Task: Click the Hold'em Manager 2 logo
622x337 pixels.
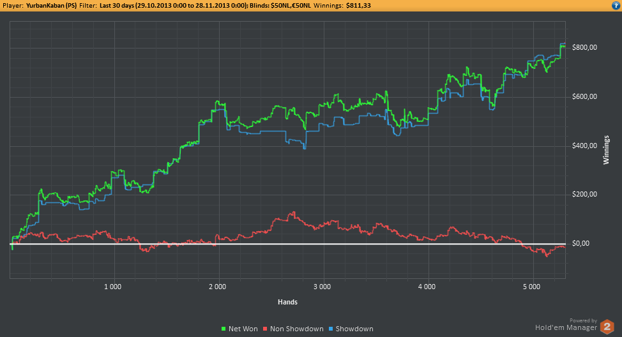Action: click(x=607, y=327)
